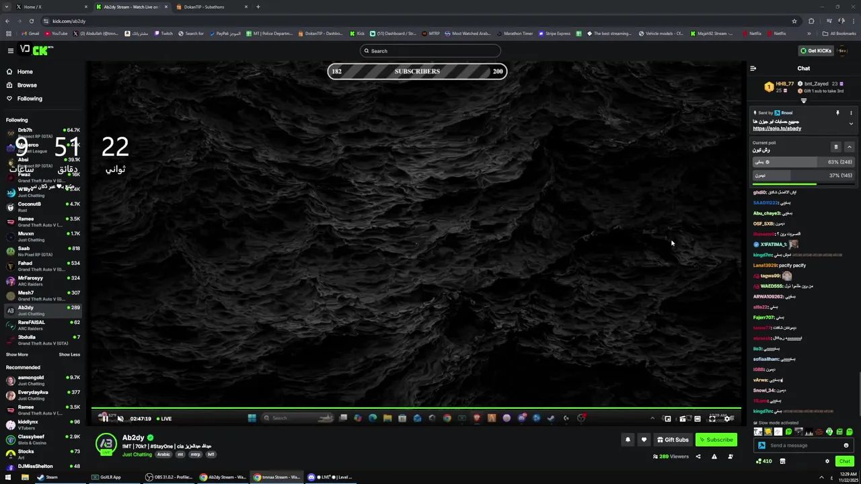Image resolution: width=861 pixels, height=484 pixels.
Task: Click the emoji picker in message box
Action: click(x=846, y=445)
